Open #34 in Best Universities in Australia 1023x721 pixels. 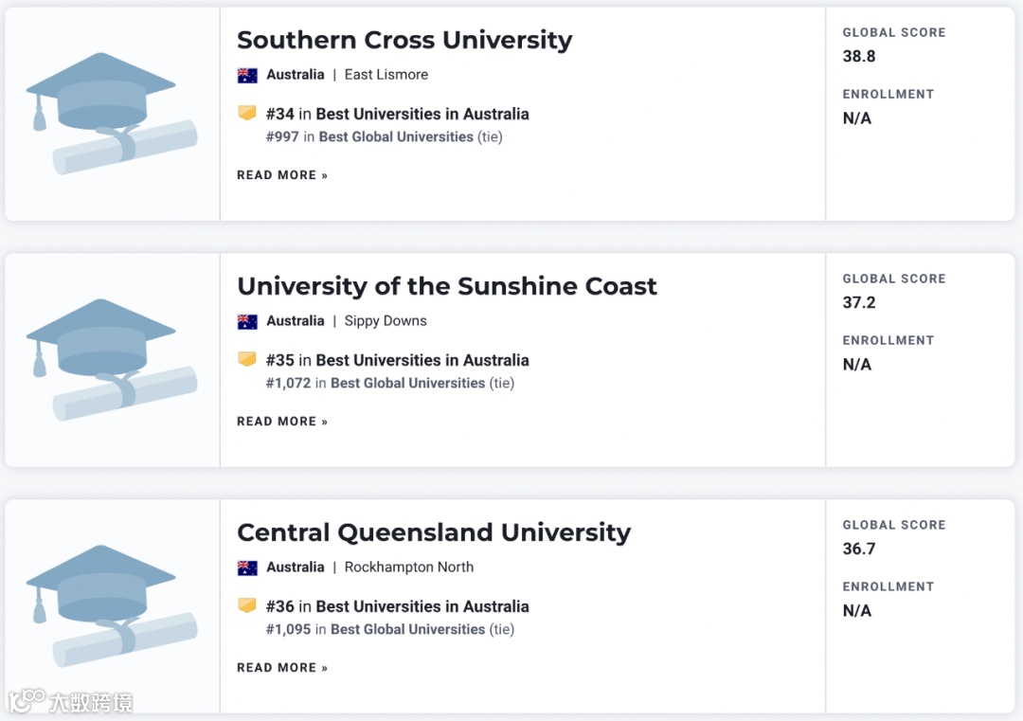click(x=397, y=114)
